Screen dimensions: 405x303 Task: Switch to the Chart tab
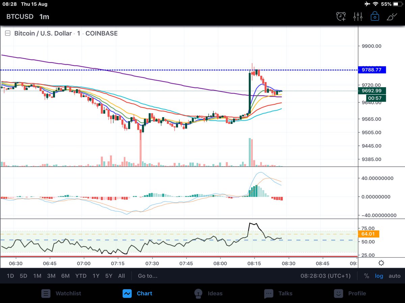[137, 293]
